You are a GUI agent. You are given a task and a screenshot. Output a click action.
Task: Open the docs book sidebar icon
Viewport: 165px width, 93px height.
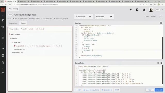(3, 73)
